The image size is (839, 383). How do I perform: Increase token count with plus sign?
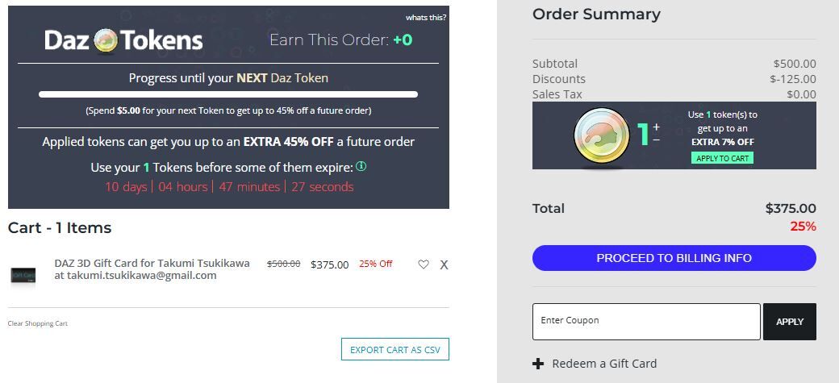(x=657, y=127)
